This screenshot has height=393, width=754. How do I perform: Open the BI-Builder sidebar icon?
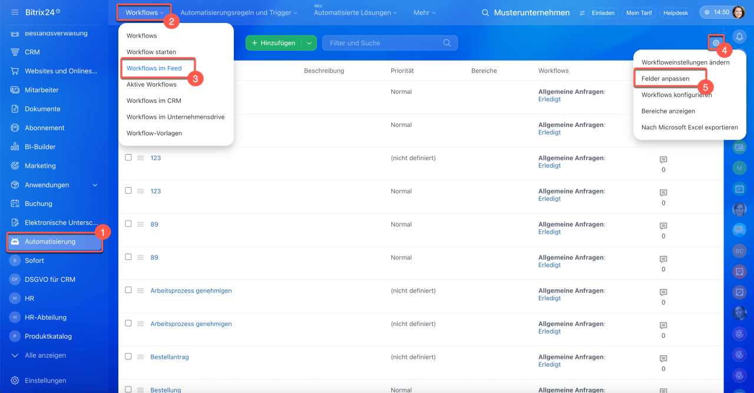point(15,146)
